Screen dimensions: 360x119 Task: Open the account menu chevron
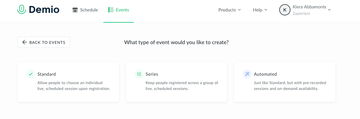[x=329, y=10]
